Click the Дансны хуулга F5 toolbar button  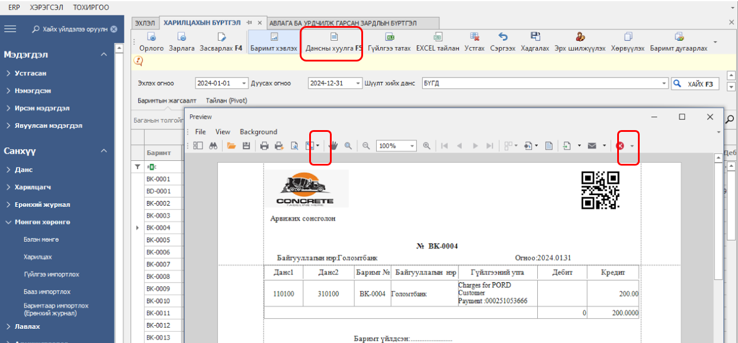(333, 43)
